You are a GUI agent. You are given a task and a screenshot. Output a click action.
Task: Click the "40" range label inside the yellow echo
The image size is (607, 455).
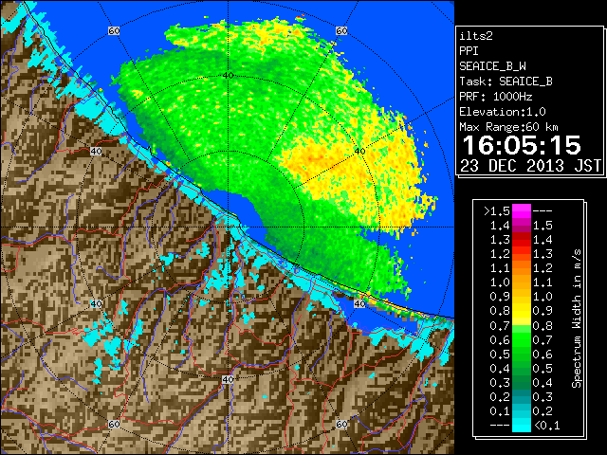coord(359,152)
